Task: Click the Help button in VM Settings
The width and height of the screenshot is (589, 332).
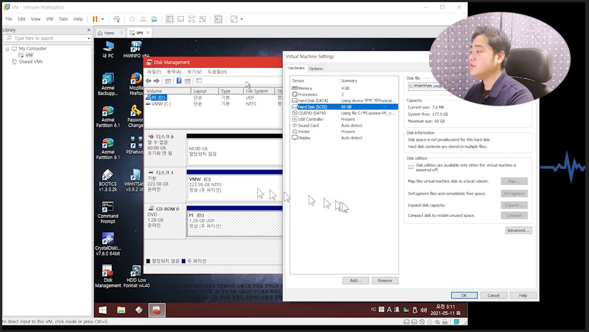Action: pos(523,295)
